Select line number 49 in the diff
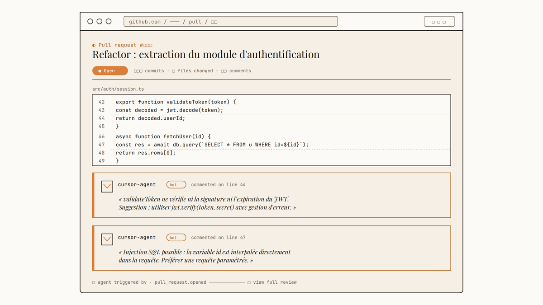The width and height of the screenshot is (543, 305). tap(101, 161)
